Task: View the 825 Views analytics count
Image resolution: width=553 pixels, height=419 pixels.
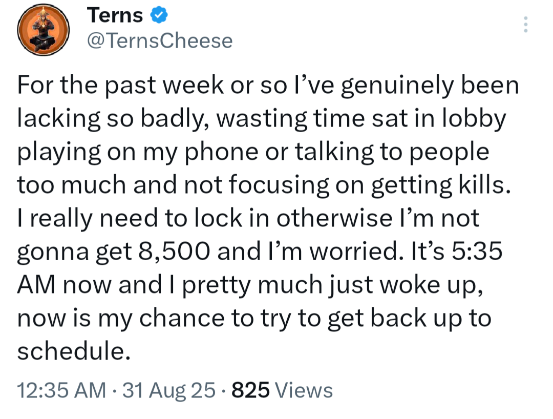Action: (282, 390)
